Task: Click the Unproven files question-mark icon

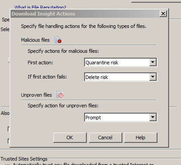Action: (60, 94)
